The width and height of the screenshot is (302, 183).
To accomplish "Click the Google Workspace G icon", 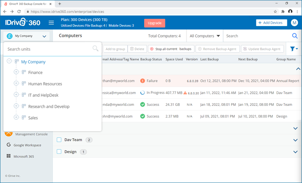I will coord(8,145).
